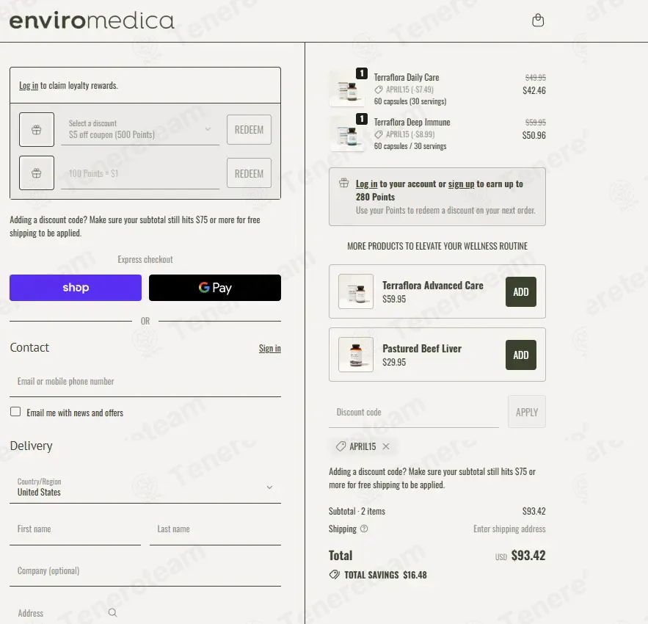Click the TOTAL SAVINGS $16.48 text

click(385, 575)
